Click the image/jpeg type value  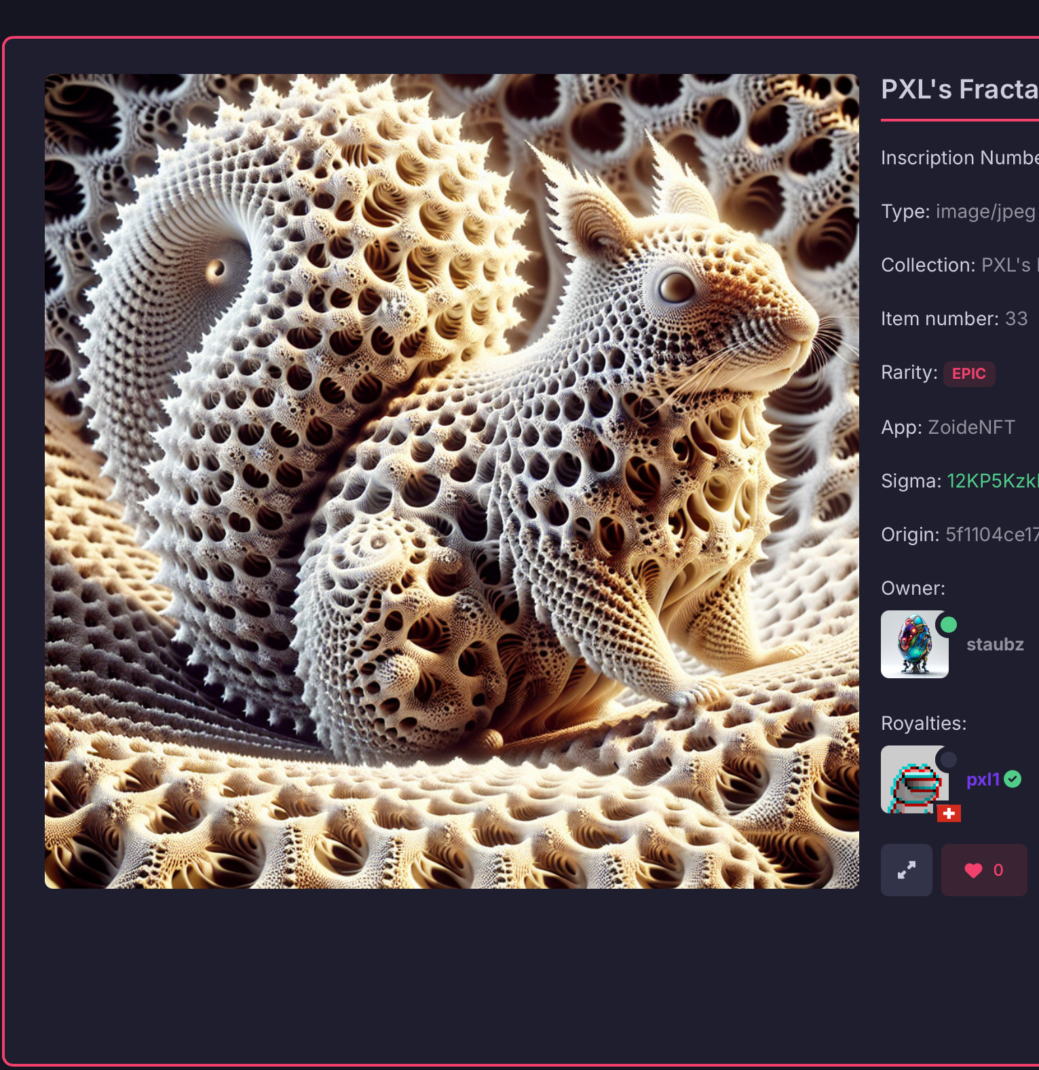[985, 212]
